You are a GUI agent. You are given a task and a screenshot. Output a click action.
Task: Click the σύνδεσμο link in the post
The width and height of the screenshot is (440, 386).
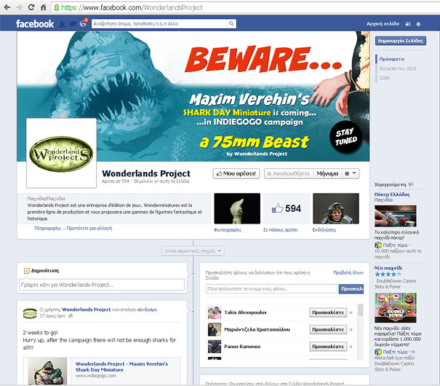(147, 310)
